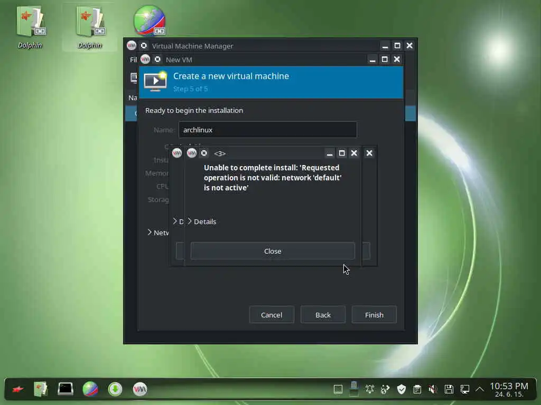Screen dimensions: 541x405
Task: Expand hidden system tray icons arrow
Action: [480, 390]
